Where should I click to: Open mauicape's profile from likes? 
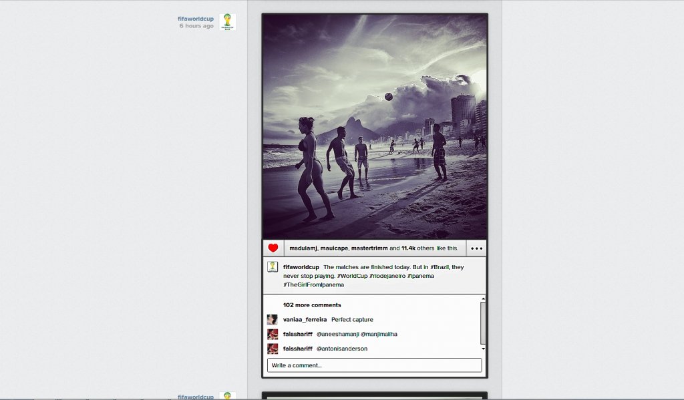click(334, 248)
